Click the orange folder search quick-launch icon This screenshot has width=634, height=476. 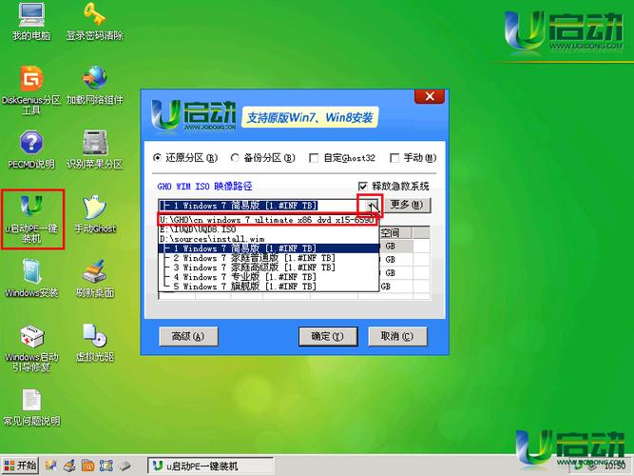87,466
